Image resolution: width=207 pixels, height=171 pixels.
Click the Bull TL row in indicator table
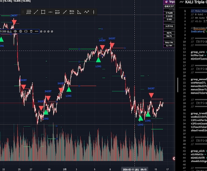pyautogui.click(x=169, y=33)
